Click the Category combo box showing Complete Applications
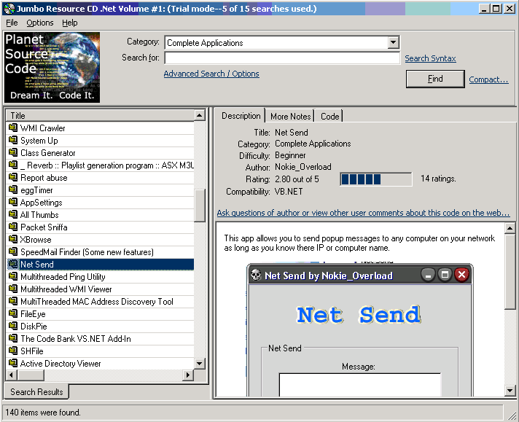Screen dimensions: 519x422 click(x=282, y=42)
